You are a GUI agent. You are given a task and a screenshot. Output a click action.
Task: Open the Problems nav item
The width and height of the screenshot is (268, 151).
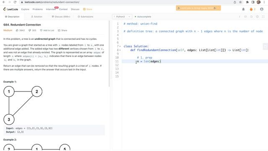click(x=38, y=9)
